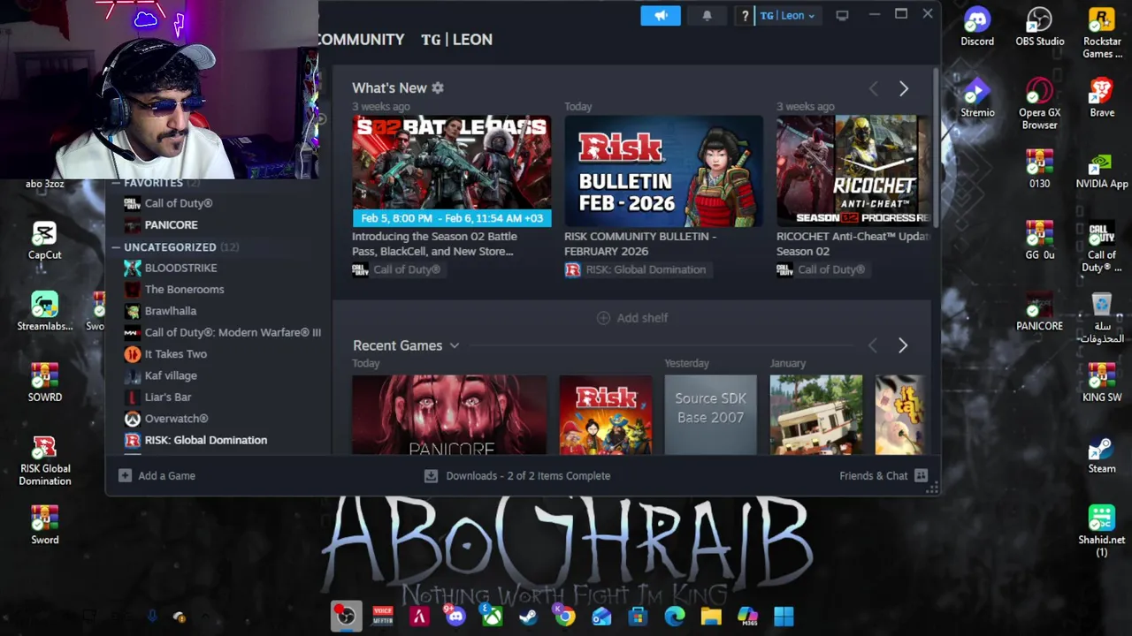
Task: Open KING SW archive on desktop
Action: click(x=1102, y=383)
